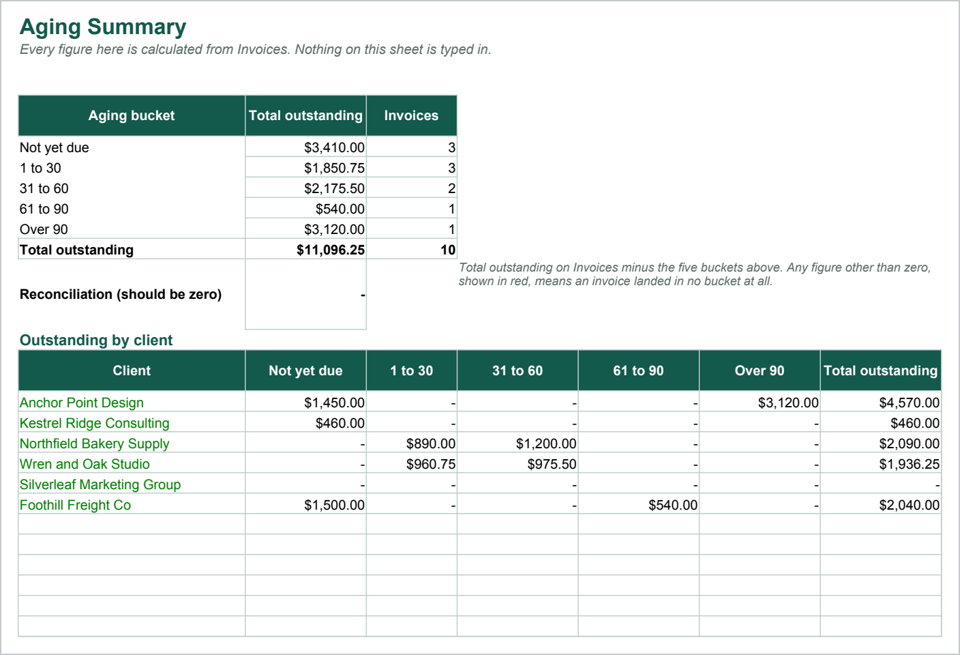Select the "Invoices" column header

411,115
